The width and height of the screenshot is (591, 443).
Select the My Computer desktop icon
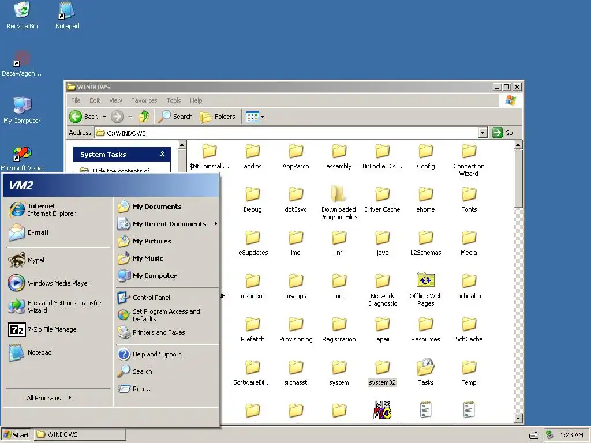point(22,110)
